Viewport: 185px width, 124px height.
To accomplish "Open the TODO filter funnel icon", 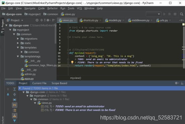I will point(14,121).
